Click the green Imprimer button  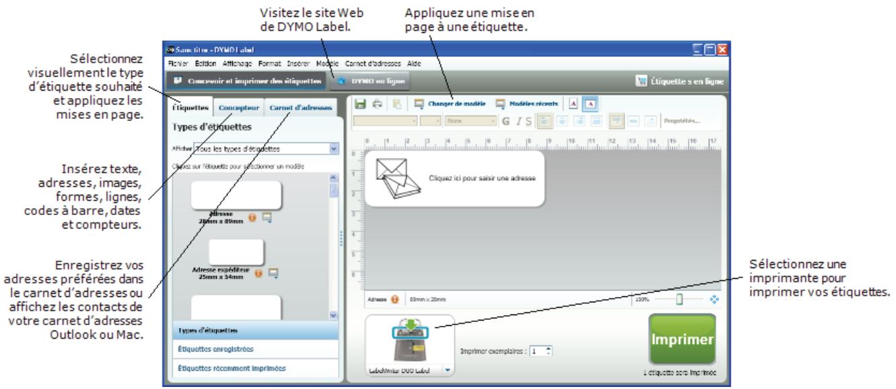(682, 341)
